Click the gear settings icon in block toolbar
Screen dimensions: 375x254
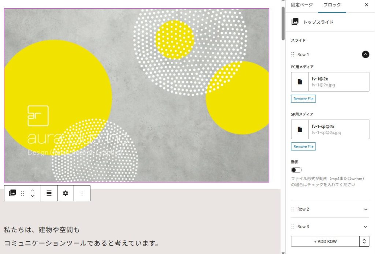pyautogui.click(x=66, y=193)
